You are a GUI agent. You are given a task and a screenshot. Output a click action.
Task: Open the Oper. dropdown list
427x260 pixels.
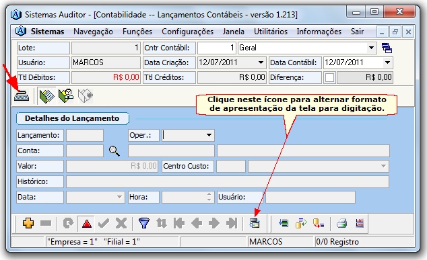(209, 135)
